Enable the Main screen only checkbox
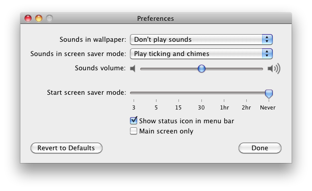The image size is (312, 191). 134,131
